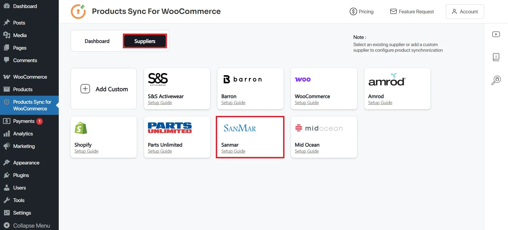Viewport: 508px width, 230px height.
Task: Click the Tools wrench icon
Action: coord(7,200)
